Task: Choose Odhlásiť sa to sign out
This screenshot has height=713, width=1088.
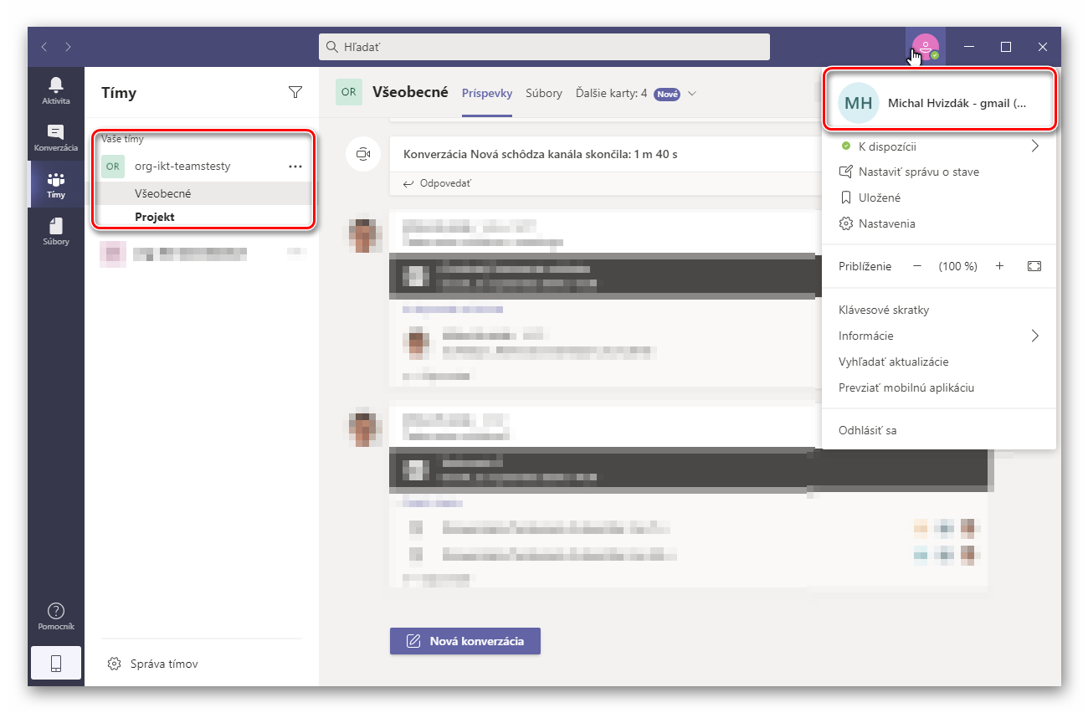Action: coord(867,430)
